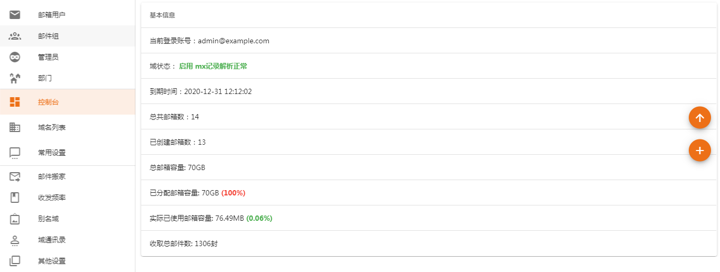
Task: Click the 部门 department icon
Action: pyautogui.click(x=15, y=78)
